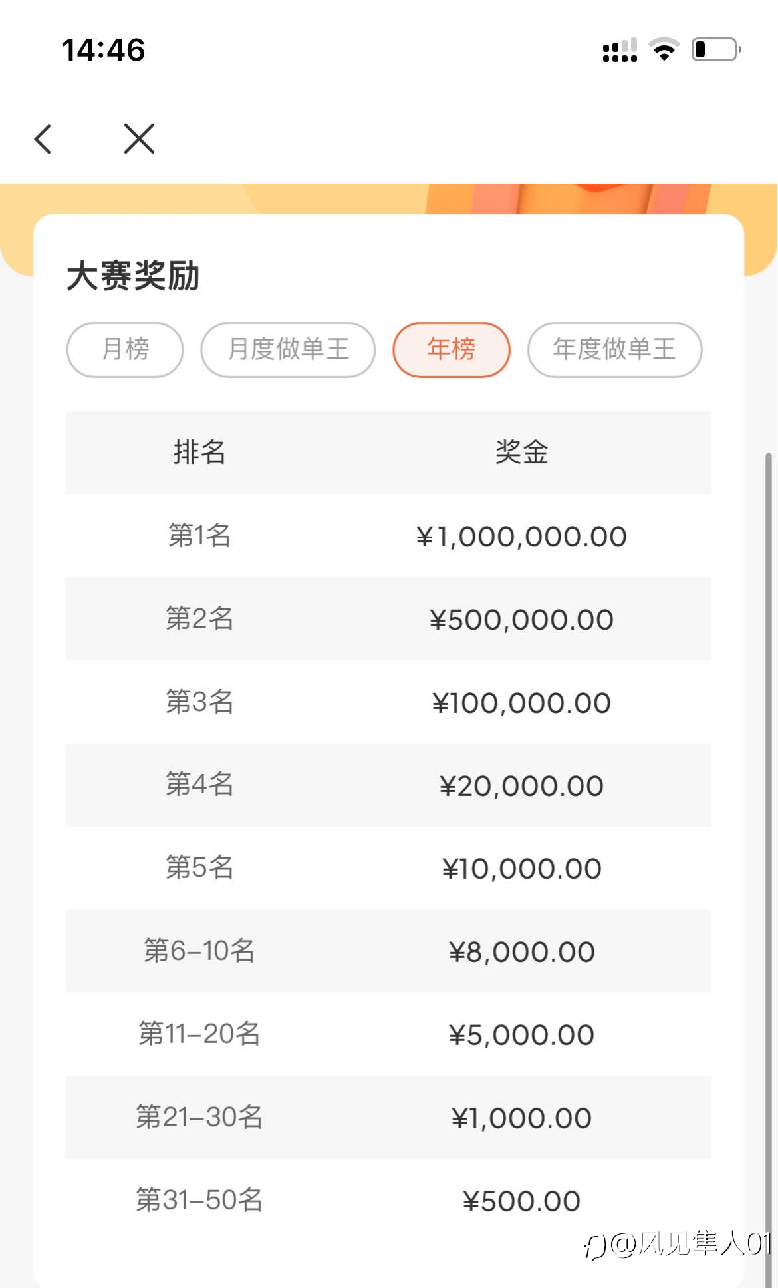
Task: Select the 年榜 tab
Action: coord(452,349)
